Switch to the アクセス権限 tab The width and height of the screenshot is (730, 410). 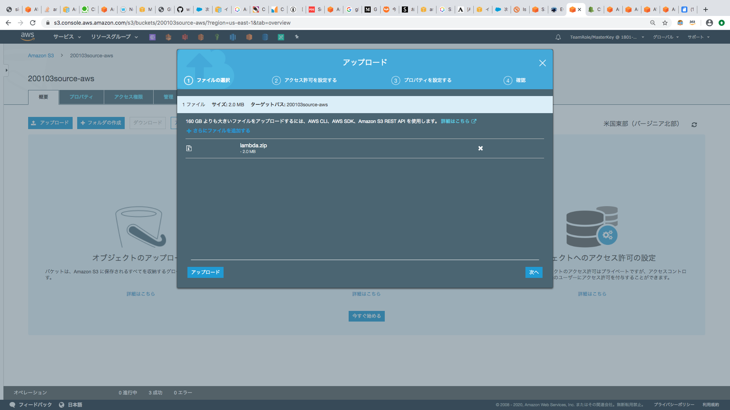(129, 97)
